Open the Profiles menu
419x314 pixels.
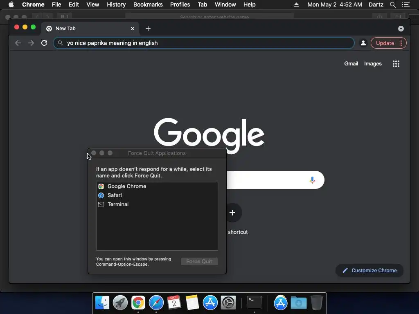180,4
